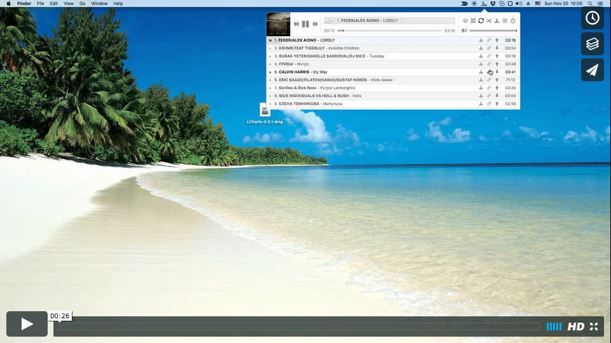Image resolution: width=611 pixels, height=343 pixels.
Task: Open the File menu
Action: (x=41, y=4)
